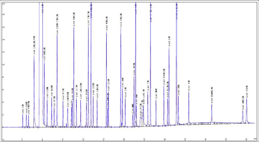The height and width of the screenshot is (142, 259).
Task: Click the 3.080 min first peak
Action: 23,114
